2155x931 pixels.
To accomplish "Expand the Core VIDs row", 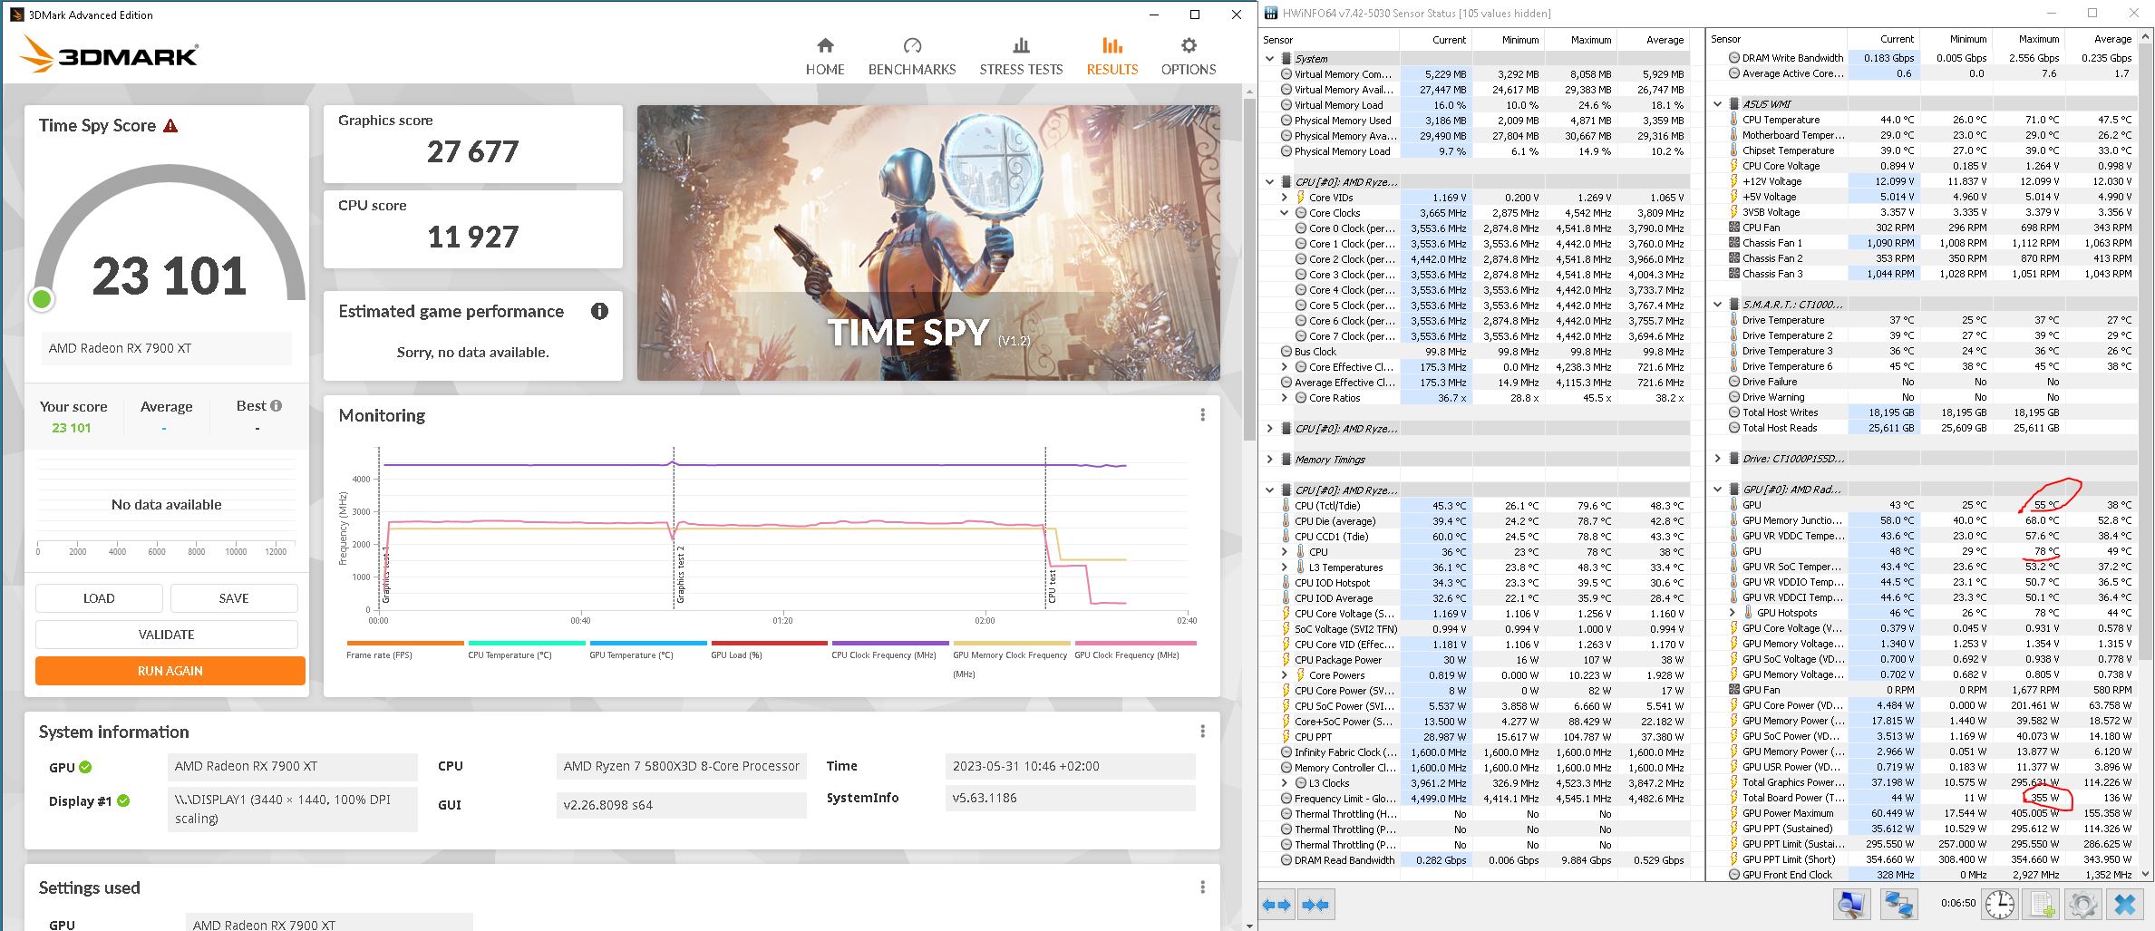I will pyautogui.click(x=1285, y=198).
